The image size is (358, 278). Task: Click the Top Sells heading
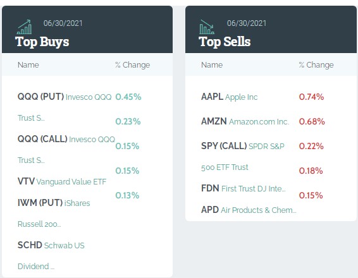pyautogui.click(x=225, y=42)
